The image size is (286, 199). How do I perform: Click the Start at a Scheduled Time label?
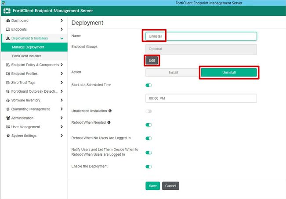pos(91,85)
